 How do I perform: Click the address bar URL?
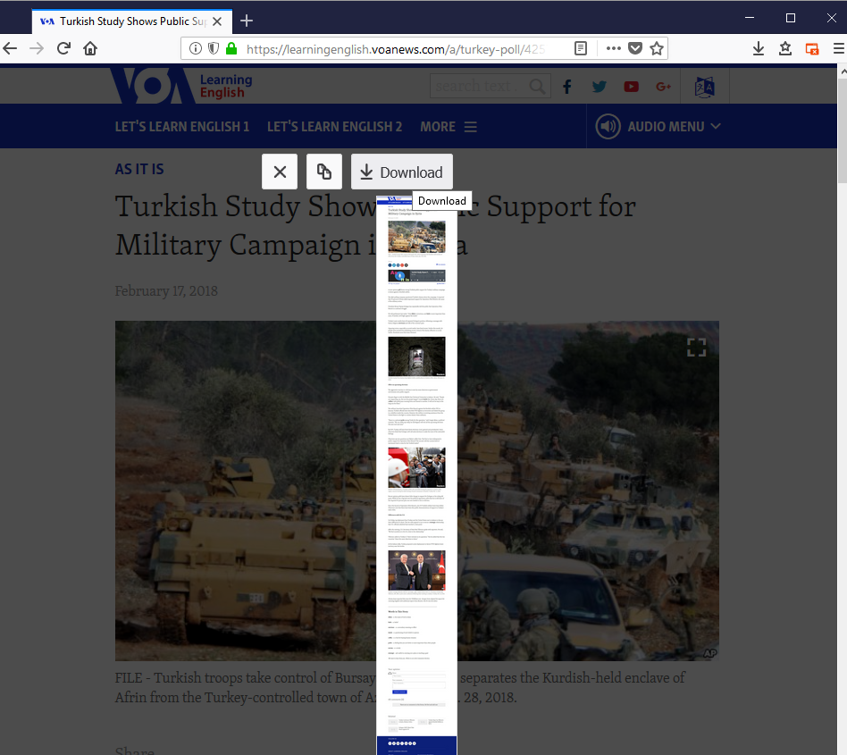393,49
